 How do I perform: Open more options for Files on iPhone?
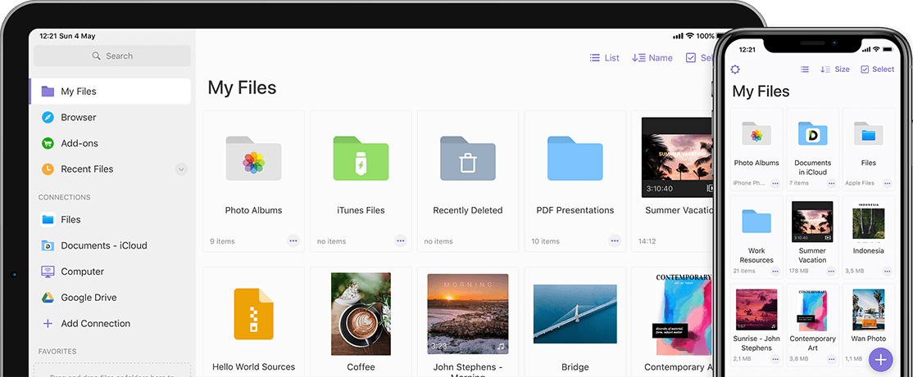click(x=888, y=183)
